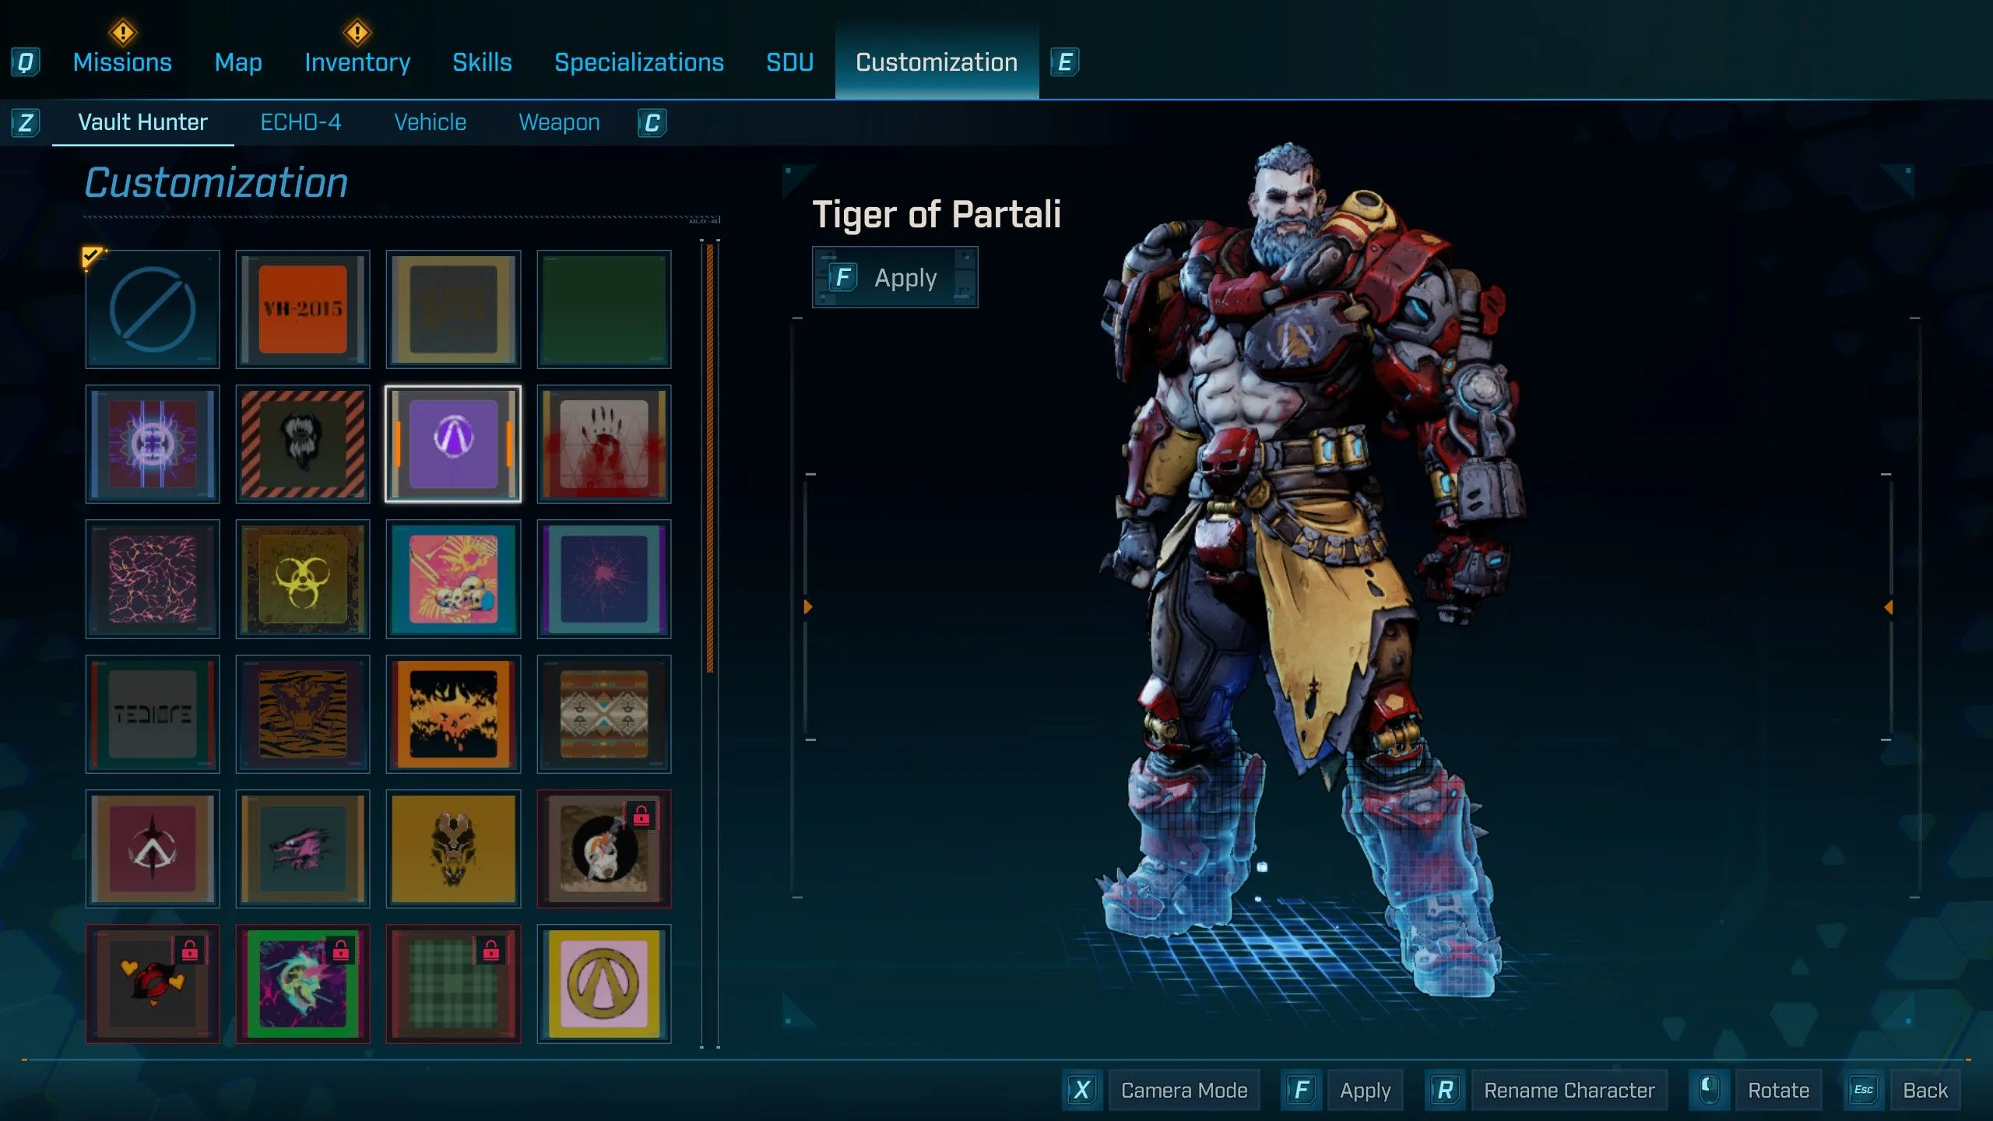
Task: Click the highlighted purple Vault symbol tile
Action: [x=453, y=444]
